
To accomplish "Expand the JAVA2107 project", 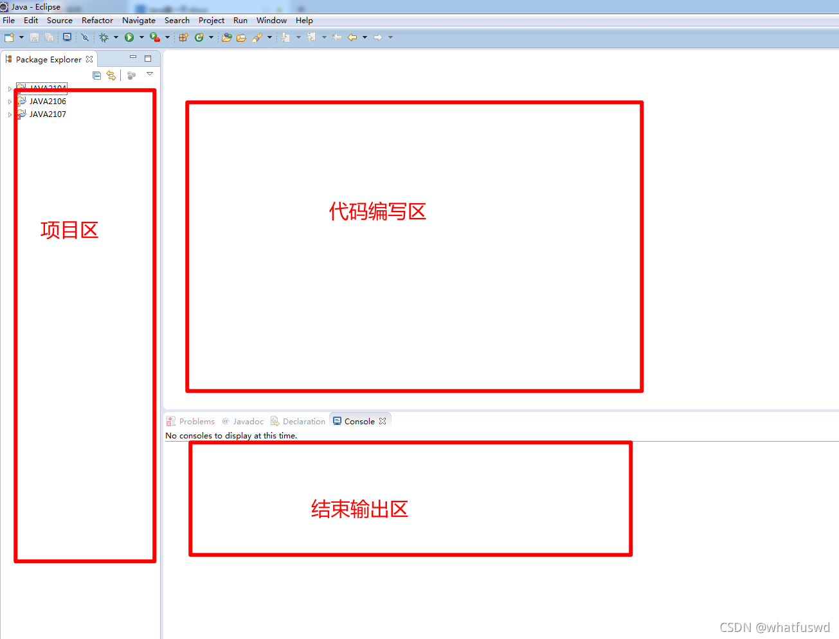I will click(10, 114).
